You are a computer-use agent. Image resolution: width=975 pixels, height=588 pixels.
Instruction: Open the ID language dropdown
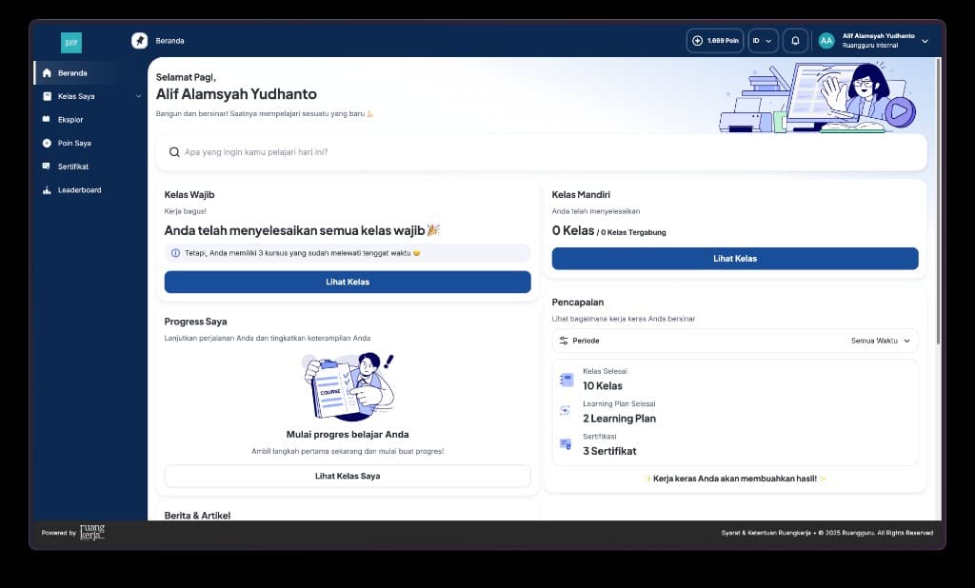pyautogui.click(x=763, y=40)
